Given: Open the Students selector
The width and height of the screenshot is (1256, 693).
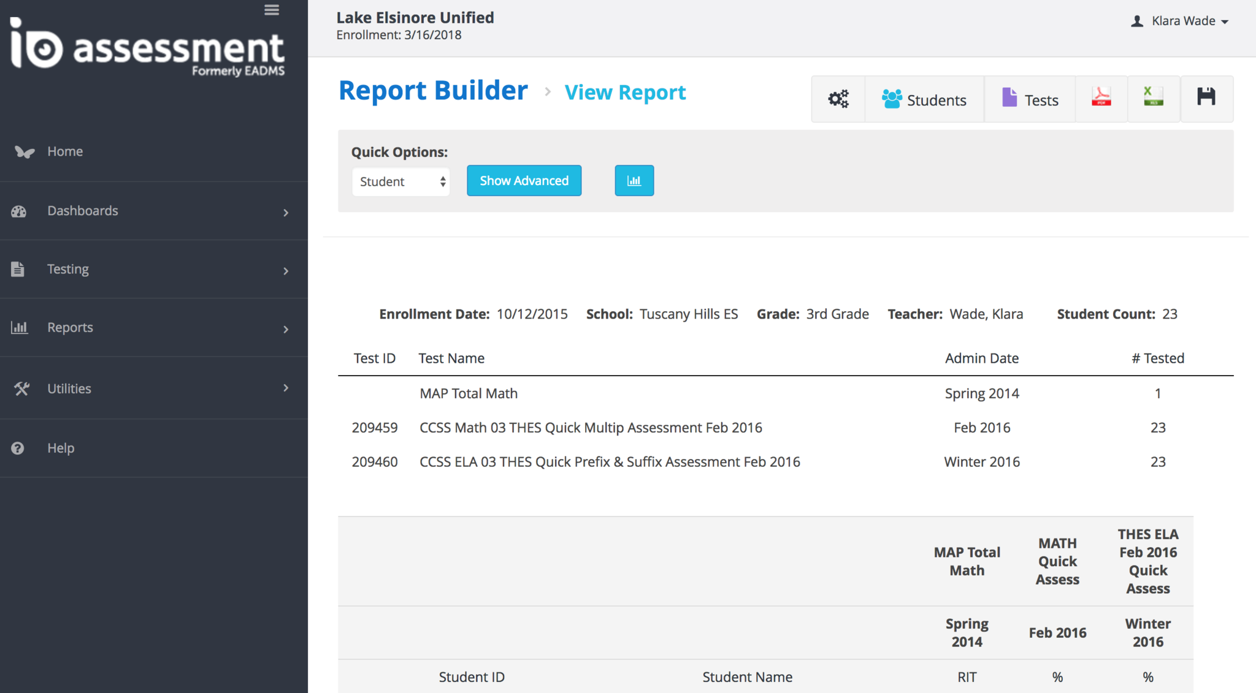Looking at the screenshot, I should (x=924, y=99).
